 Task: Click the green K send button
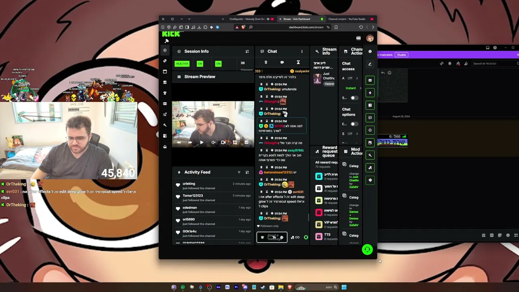(x=306, y=237)
